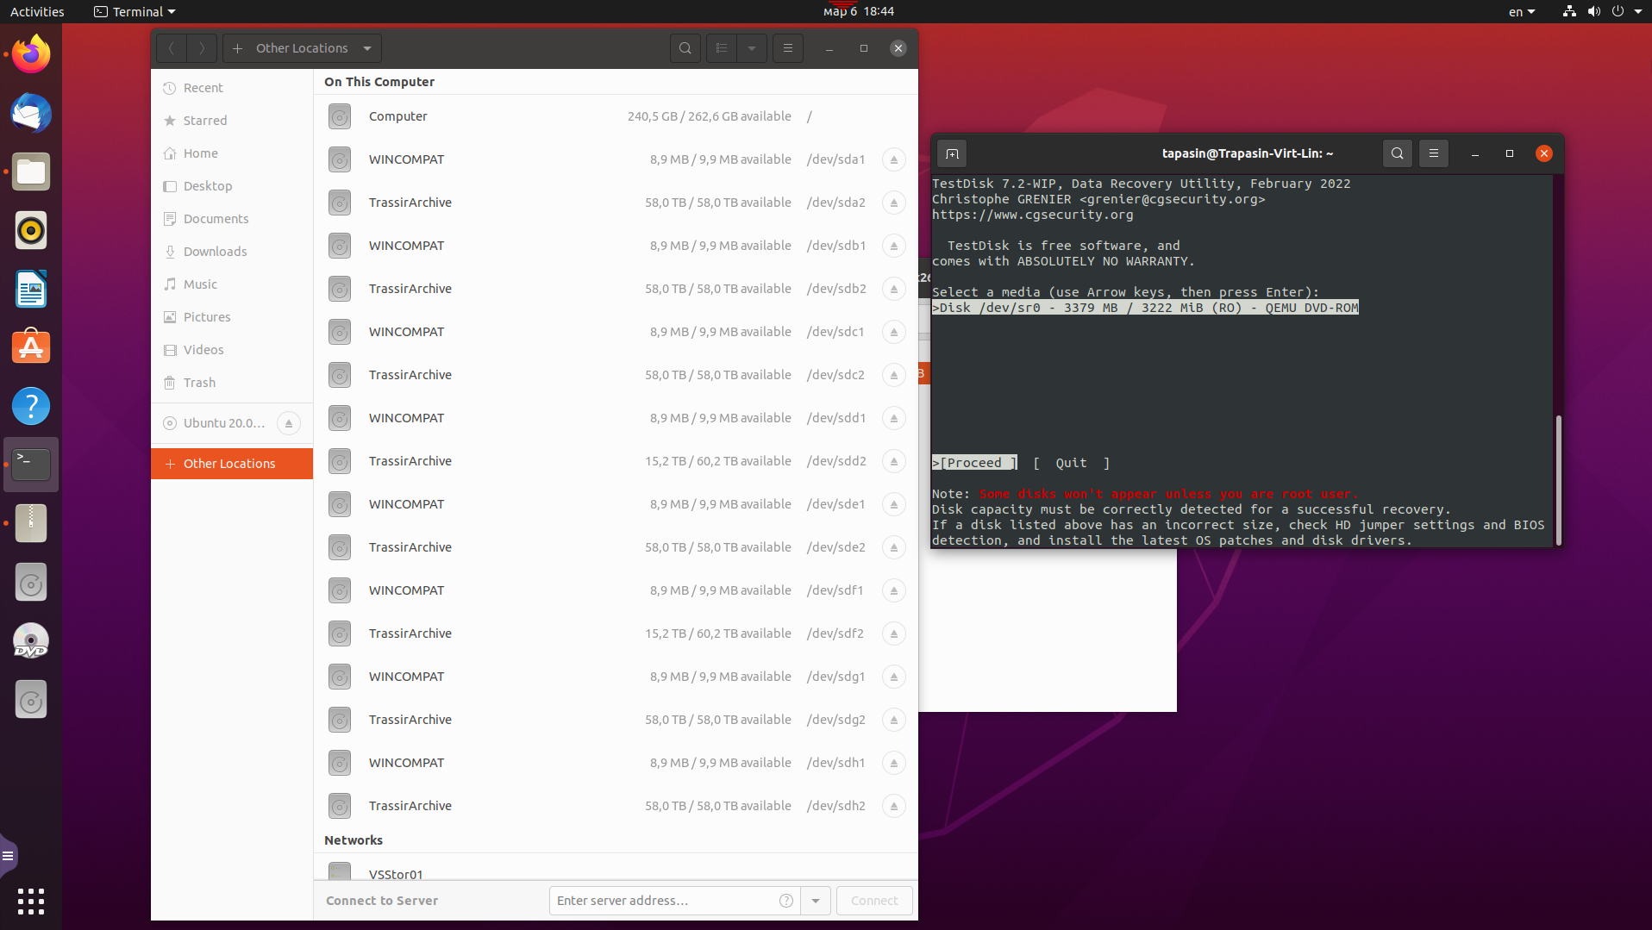Go back in Files navigation
This screenshot has width=1652, height=930.
click(172, 48)
